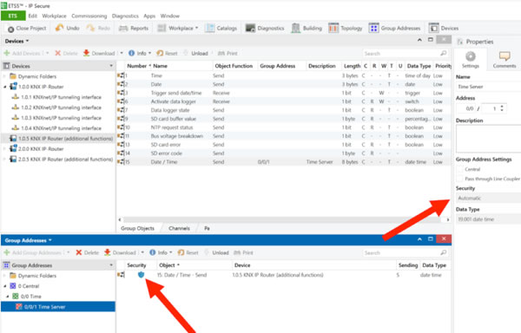Open the Diagnostics menu in menu bar
The image size is (521, 333).
(x=125, y=16)
